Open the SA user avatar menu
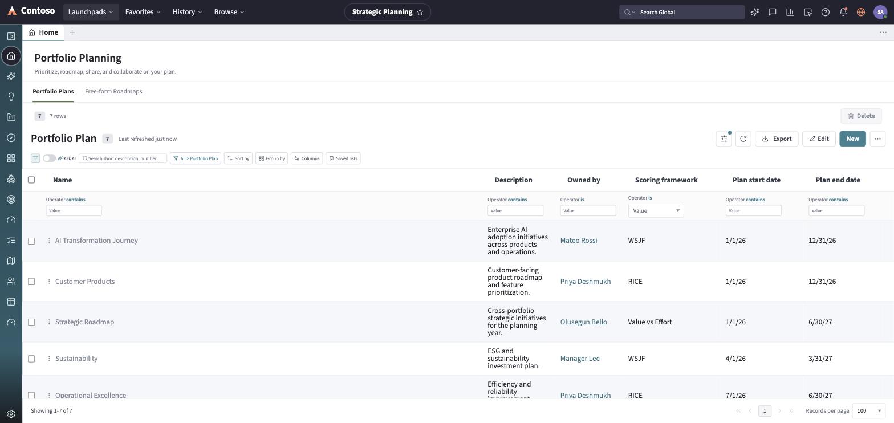This screenshot has width=894, height=423. pyautogui.click(x=880, y=12)
